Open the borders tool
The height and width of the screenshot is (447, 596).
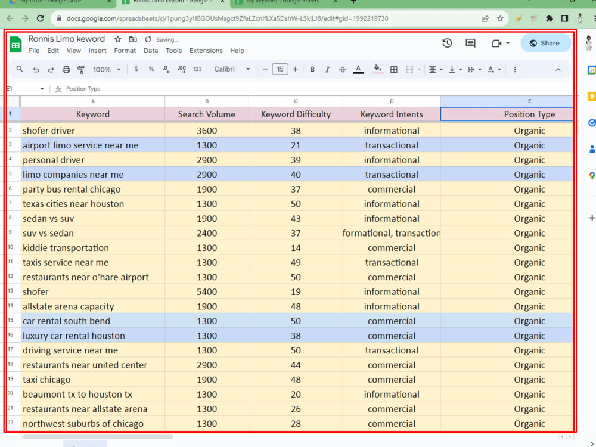tap(394, 70)
